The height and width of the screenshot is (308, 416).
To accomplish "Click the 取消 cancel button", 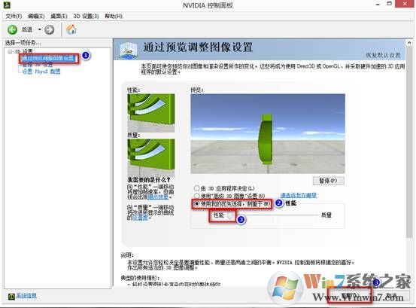I will click(391, 295).
